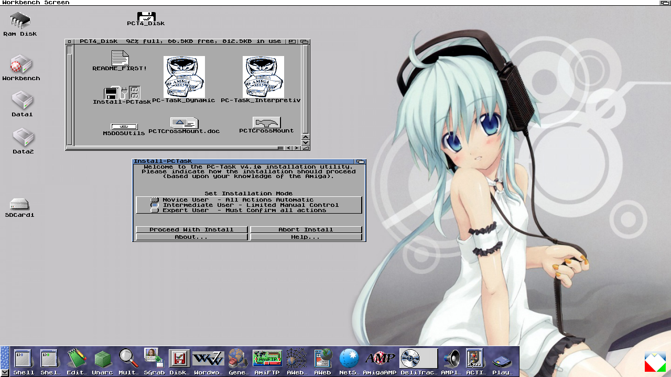
Task: Select the SDCard1 drive icon
Action: tap(20, 208)
